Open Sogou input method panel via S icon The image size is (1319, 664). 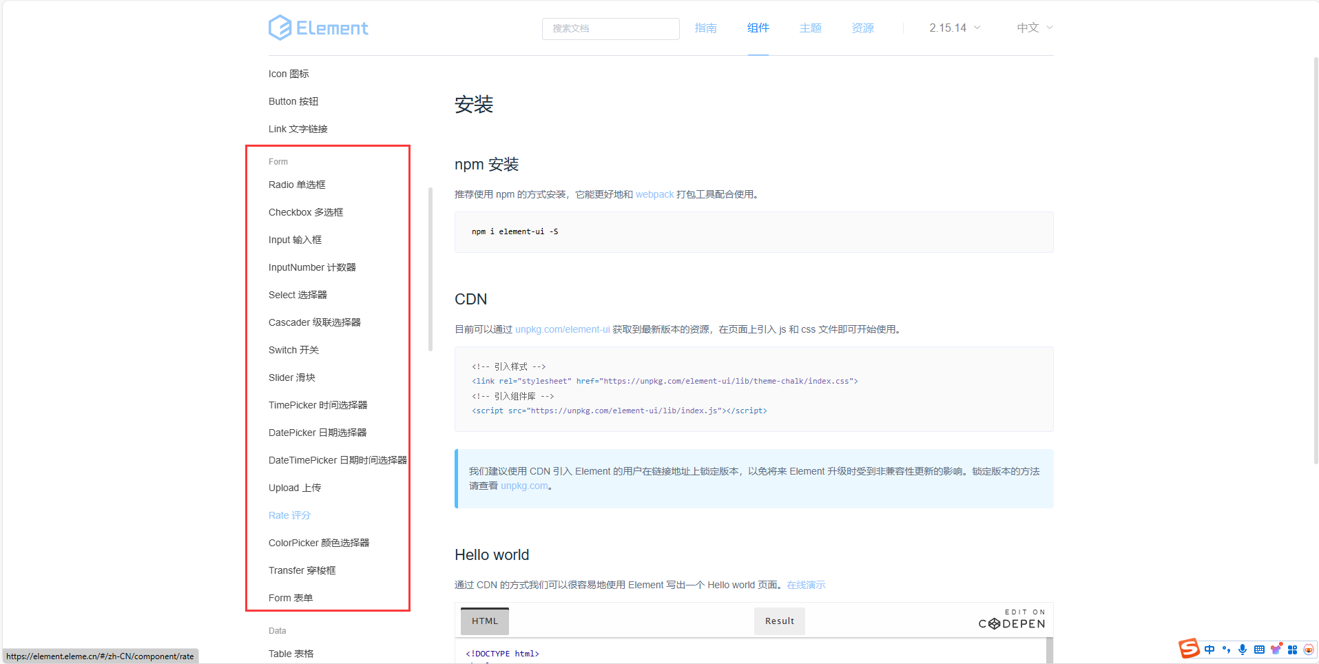coord(1189,649)
